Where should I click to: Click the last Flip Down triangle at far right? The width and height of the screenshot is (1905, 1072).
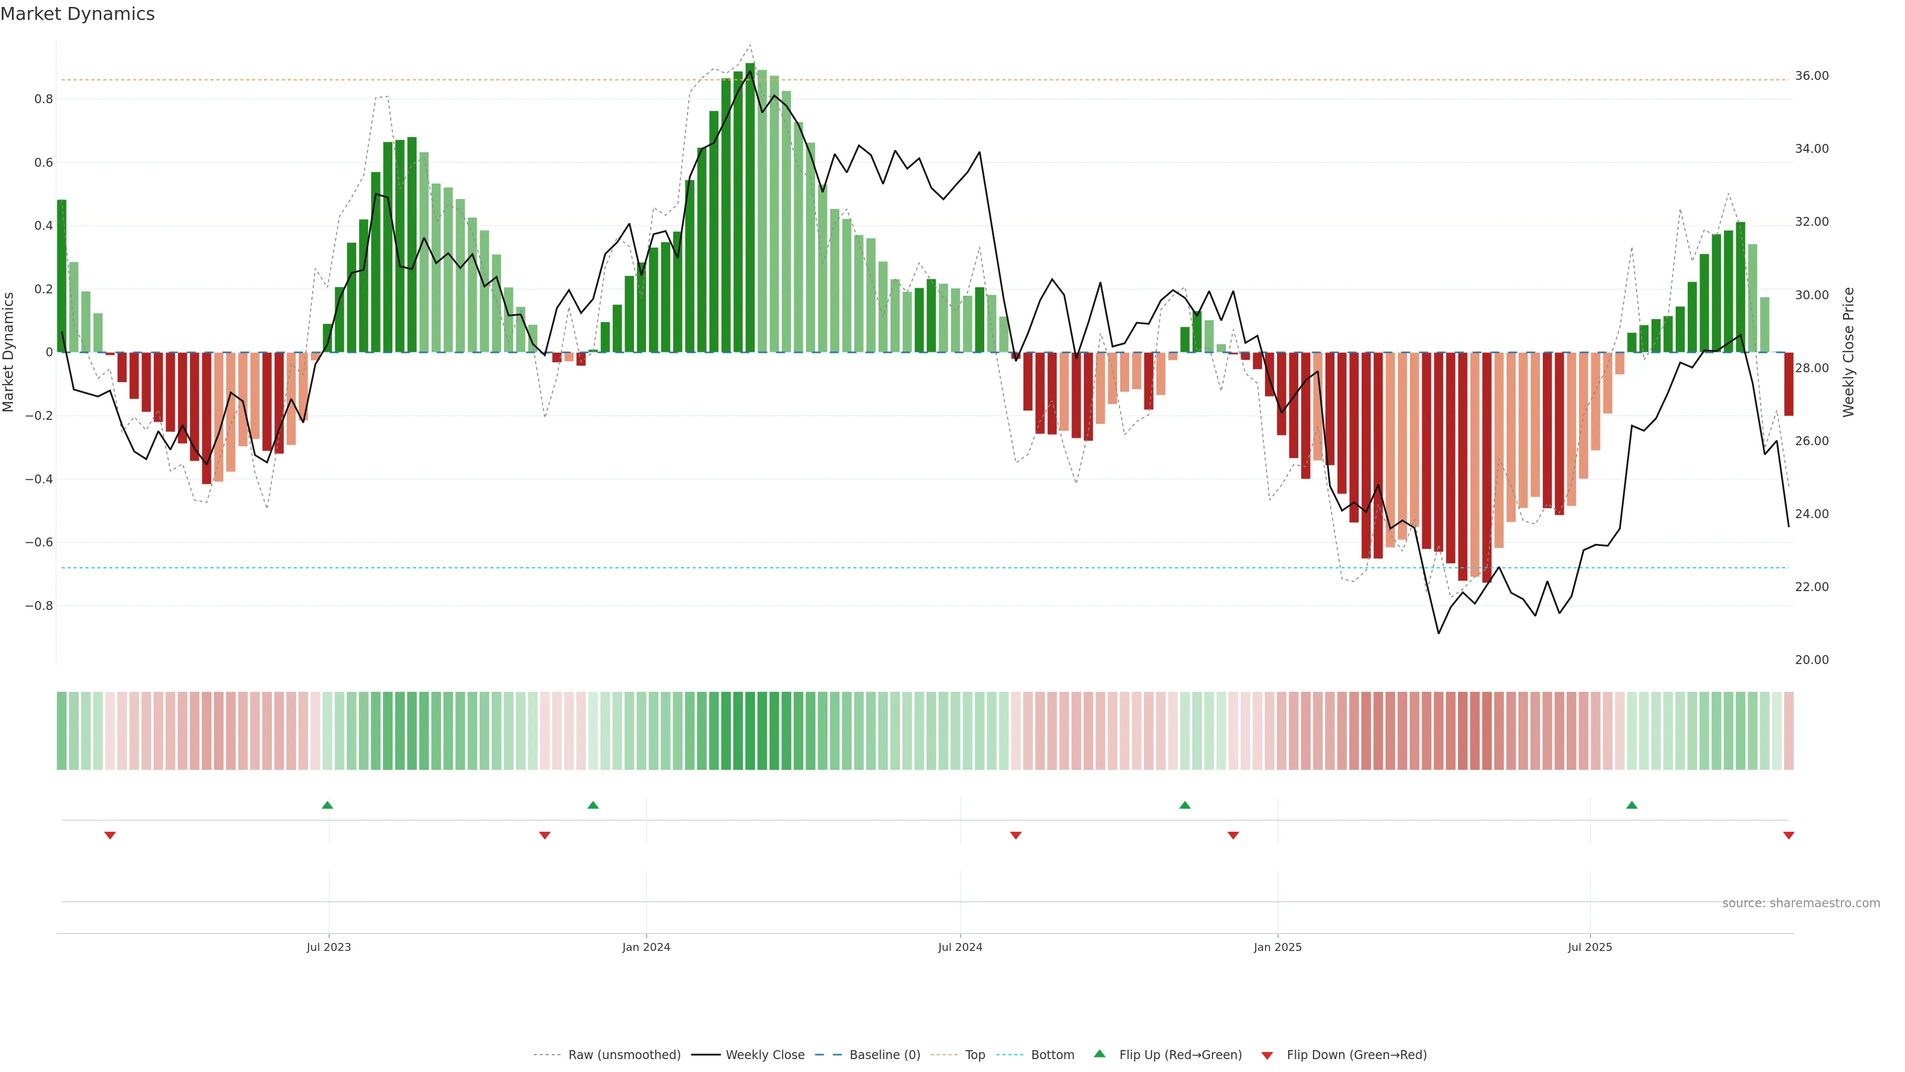click(1788, 835)
